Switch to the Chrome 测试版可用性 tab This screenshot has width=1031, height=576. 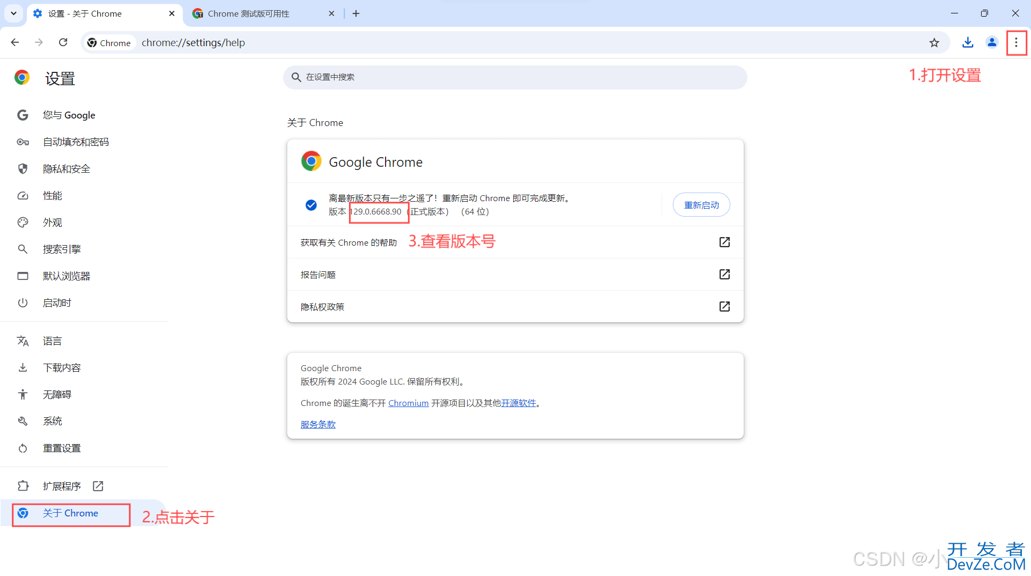[263, 13]
